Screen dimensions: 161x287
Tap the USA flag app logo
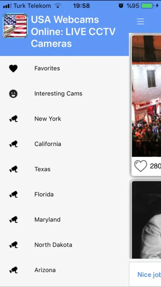tap(15, 26)
